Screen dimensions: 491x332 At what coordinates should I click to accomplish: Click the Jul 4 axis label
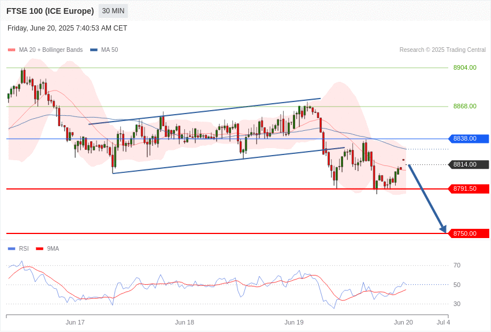click(x=443, y=322)
